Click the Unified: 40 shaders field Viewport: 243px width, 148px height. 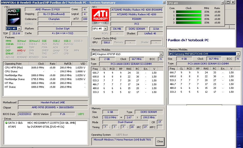(150, 34)
